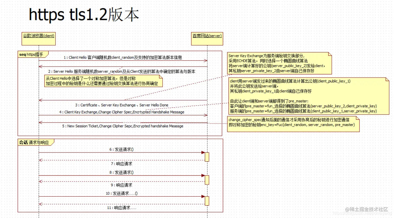The image size is (394, 218).
Task: Click the '6 : 发送请求()' message label
Action: pos(121,150)
